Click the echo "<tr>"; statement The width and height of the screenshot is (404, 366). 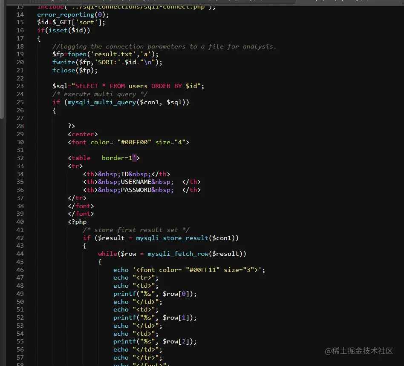click(136, 278)
